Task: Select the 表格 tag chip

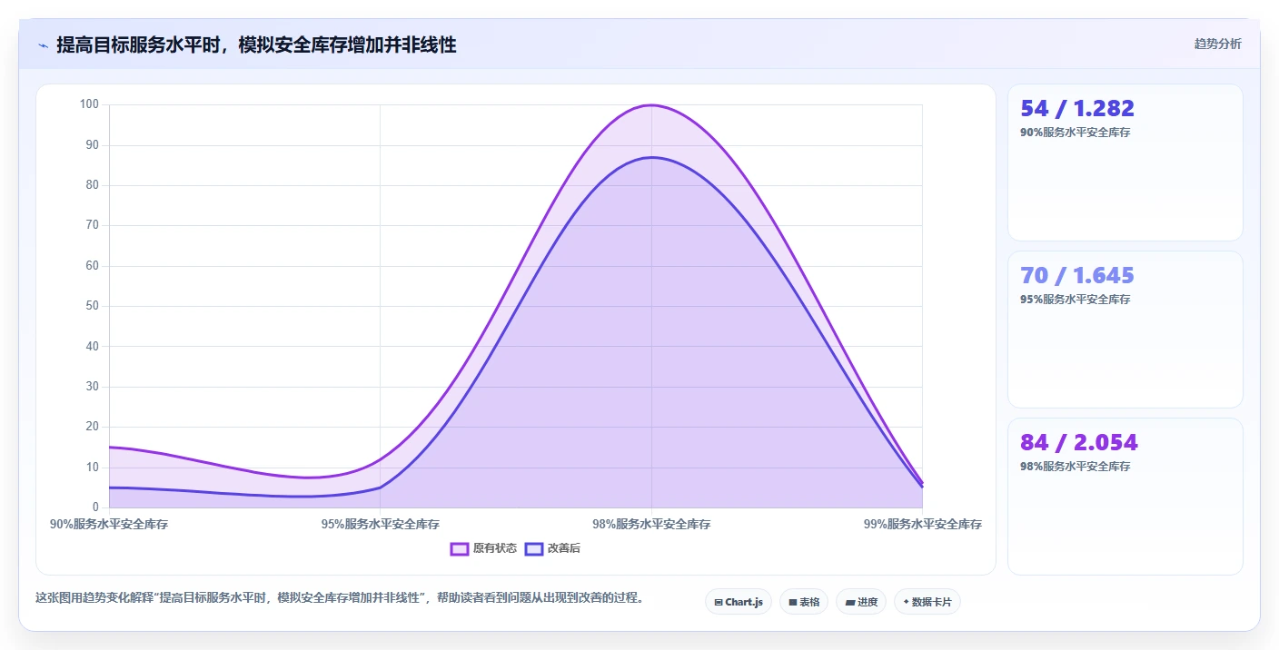Action: tap(804, 602)
